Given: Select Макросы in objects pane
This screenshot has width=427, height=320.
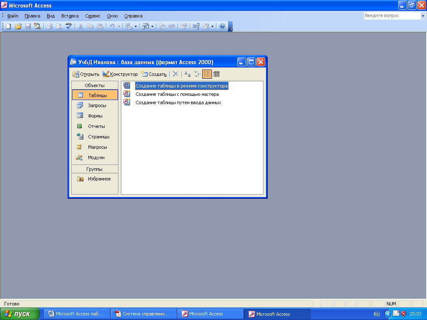Looking at the screenshot, I should pos(95,147).
